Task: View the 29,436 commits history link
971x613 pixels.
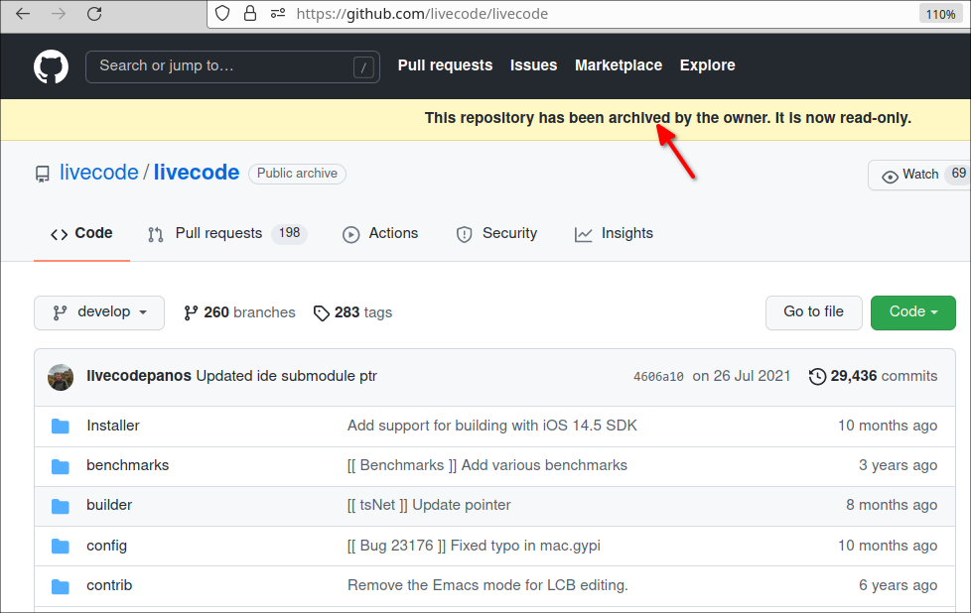Action: pyautogui.click(x=873, y=376)
